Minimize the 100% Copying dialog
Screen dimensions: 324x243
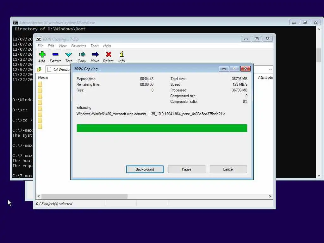tap(224, 69)
